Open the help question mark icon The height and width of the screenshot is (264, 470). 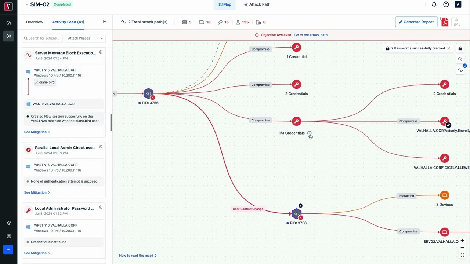click(x=446, y=4)
